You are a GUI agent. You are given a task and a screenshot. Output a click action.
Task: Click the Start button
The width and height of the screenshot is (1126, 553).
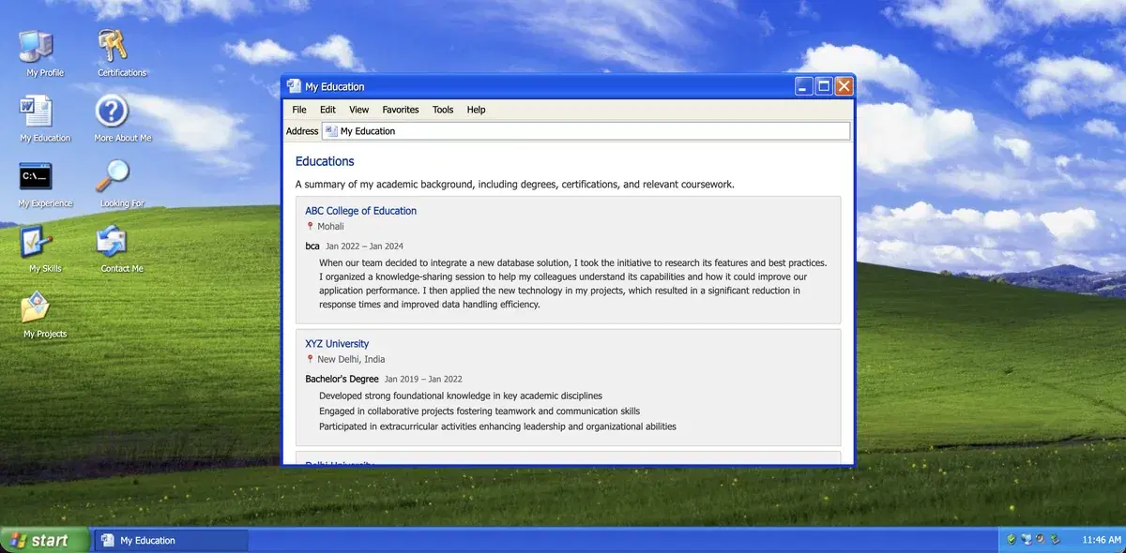[x=45, y=540]
